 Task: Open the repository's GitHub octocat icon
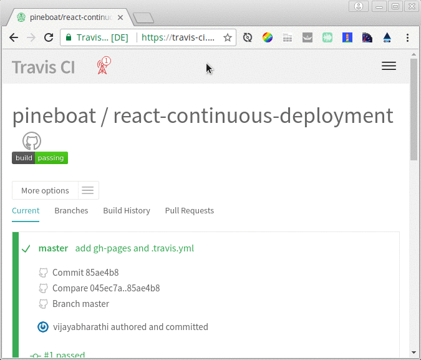click(32, 141)
